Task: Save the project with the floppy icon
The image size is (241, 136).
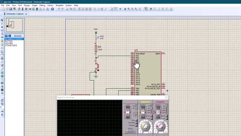Action: pos(11,9)
